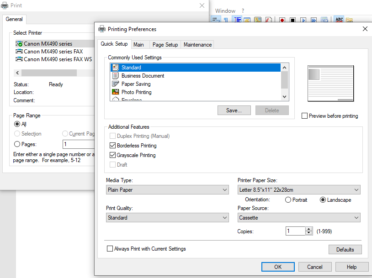The width and height of the screenshot is (372, 278).
Task: Click the Defaults button
Action: pyautogui.click(x=345, y=249)
